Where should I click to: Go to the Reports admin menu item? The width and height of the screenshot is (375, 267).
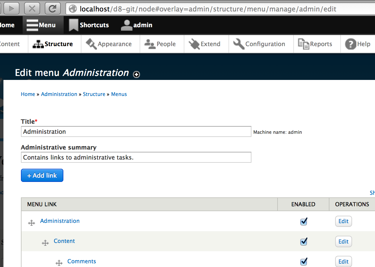317,44
